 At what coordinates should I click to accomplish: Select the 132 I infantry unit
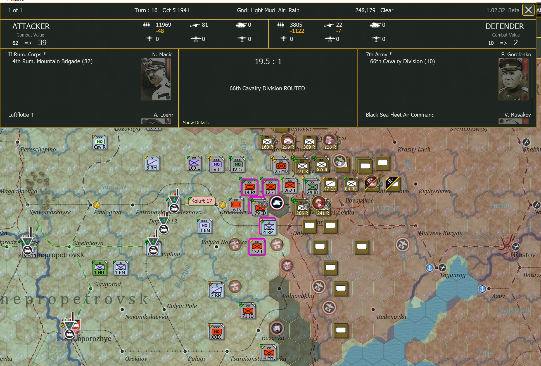(x=257, y=247)
